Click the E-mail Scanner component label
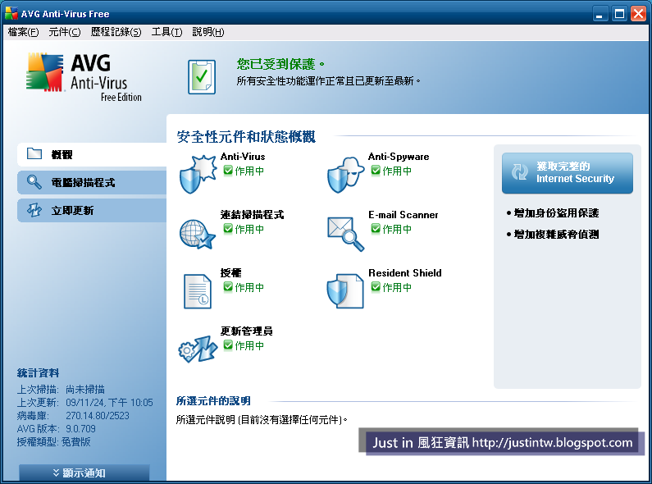The image size is (652, 484). [404, 215]
